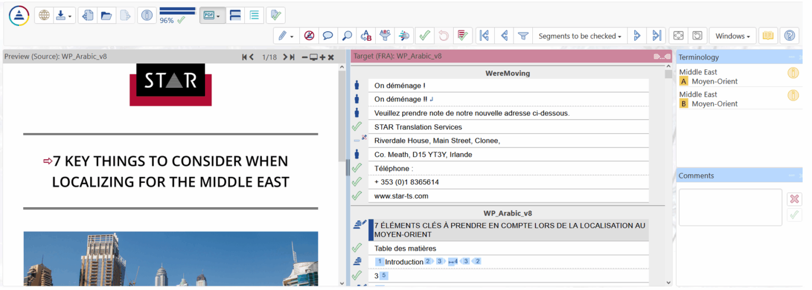The height and width of the screenshot is (290, 812).
Task: Click the 'STAR Translation Services' segment
Action: 508,127
